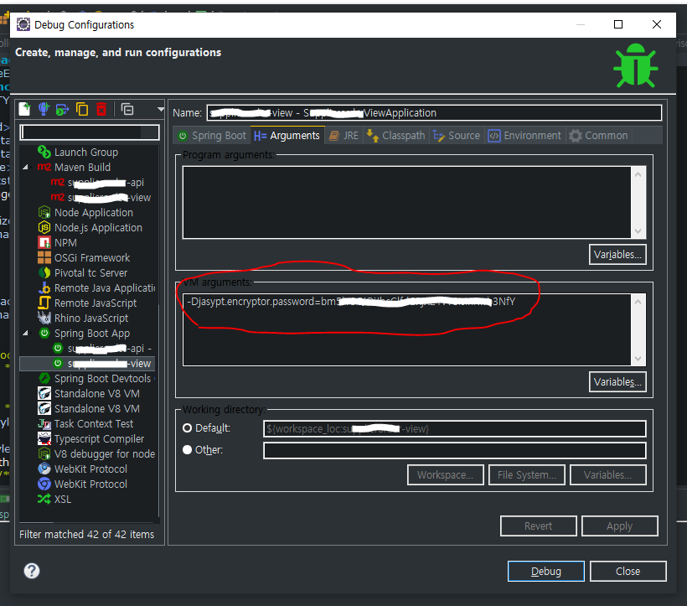The width and height of the screenshot is (687, 606).
Task: Open help via question mark icon
Action: tap(32, 571)
